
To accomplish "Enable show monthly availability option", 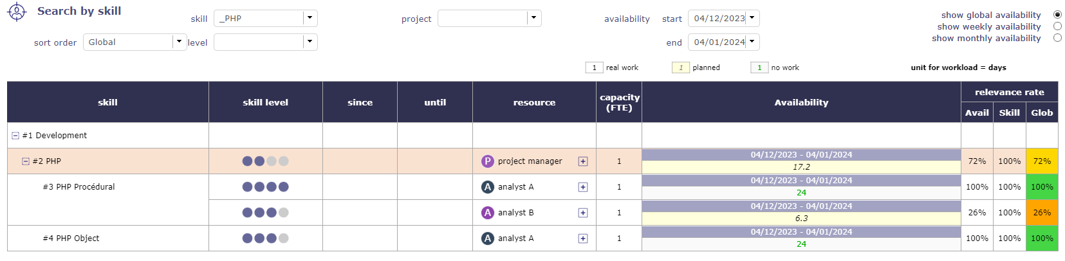I will (1057, 38).
